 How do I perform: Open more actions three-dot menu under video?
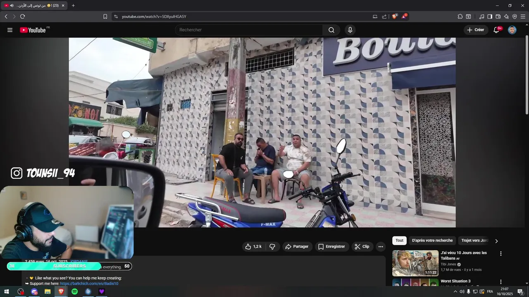[x=381, y=247]
